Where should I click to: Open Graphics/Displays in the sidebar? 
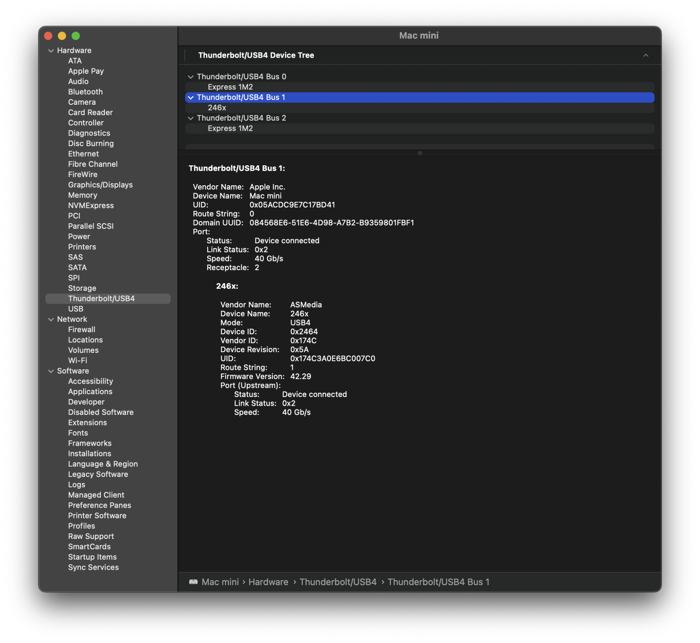coord(100,185)
